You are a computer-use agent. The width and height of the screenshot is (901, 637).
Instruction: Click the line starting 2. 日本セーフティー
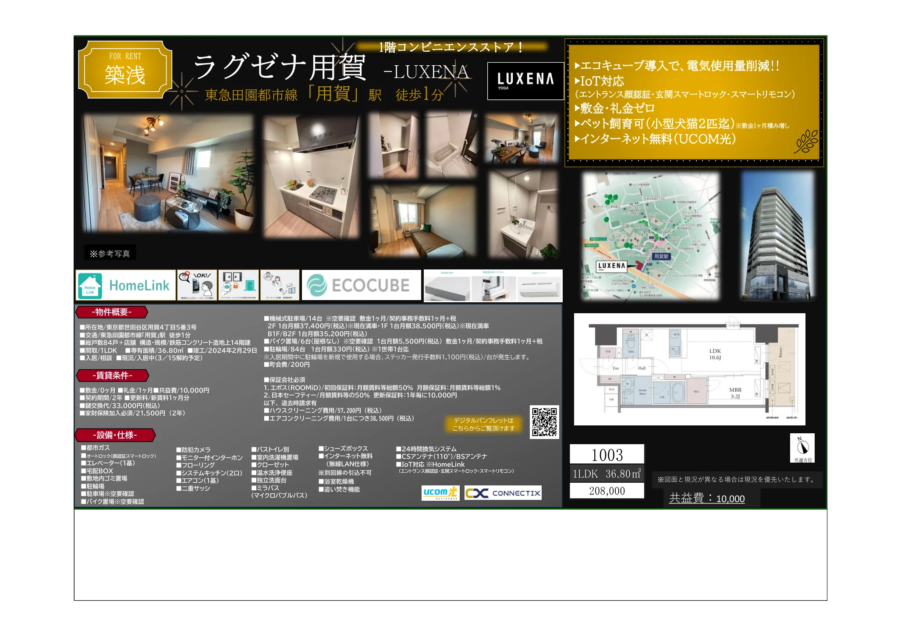tap(360, 395)
